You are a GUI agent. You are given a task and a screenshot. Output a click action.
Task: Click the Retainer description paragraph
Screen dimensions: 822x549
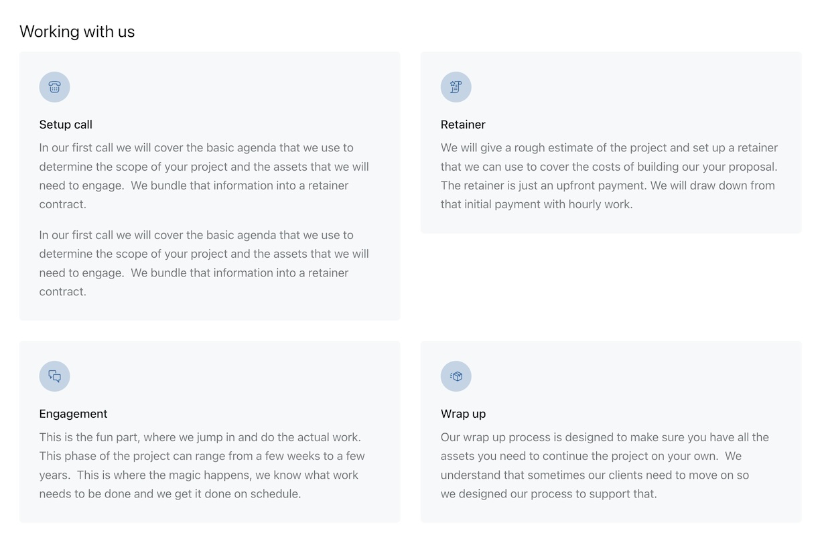(609, 175)
